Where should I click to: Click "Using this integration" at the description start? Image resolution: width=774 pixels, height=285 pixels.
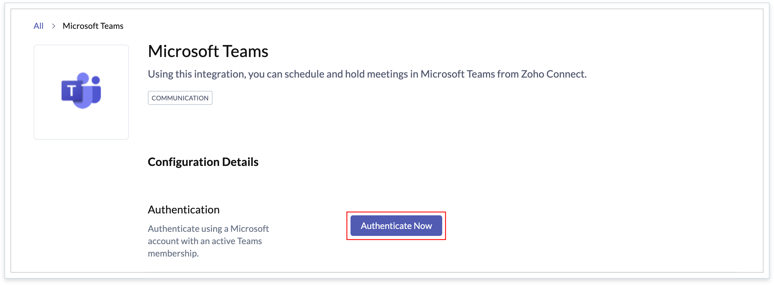[x=197, y=74]
